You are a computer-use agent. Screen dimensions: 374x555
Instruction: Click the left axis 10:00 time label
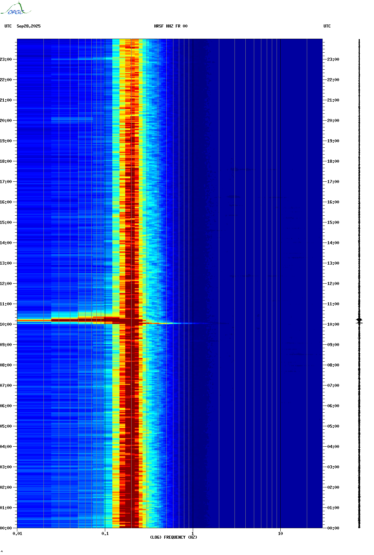(x=5, y=324)
